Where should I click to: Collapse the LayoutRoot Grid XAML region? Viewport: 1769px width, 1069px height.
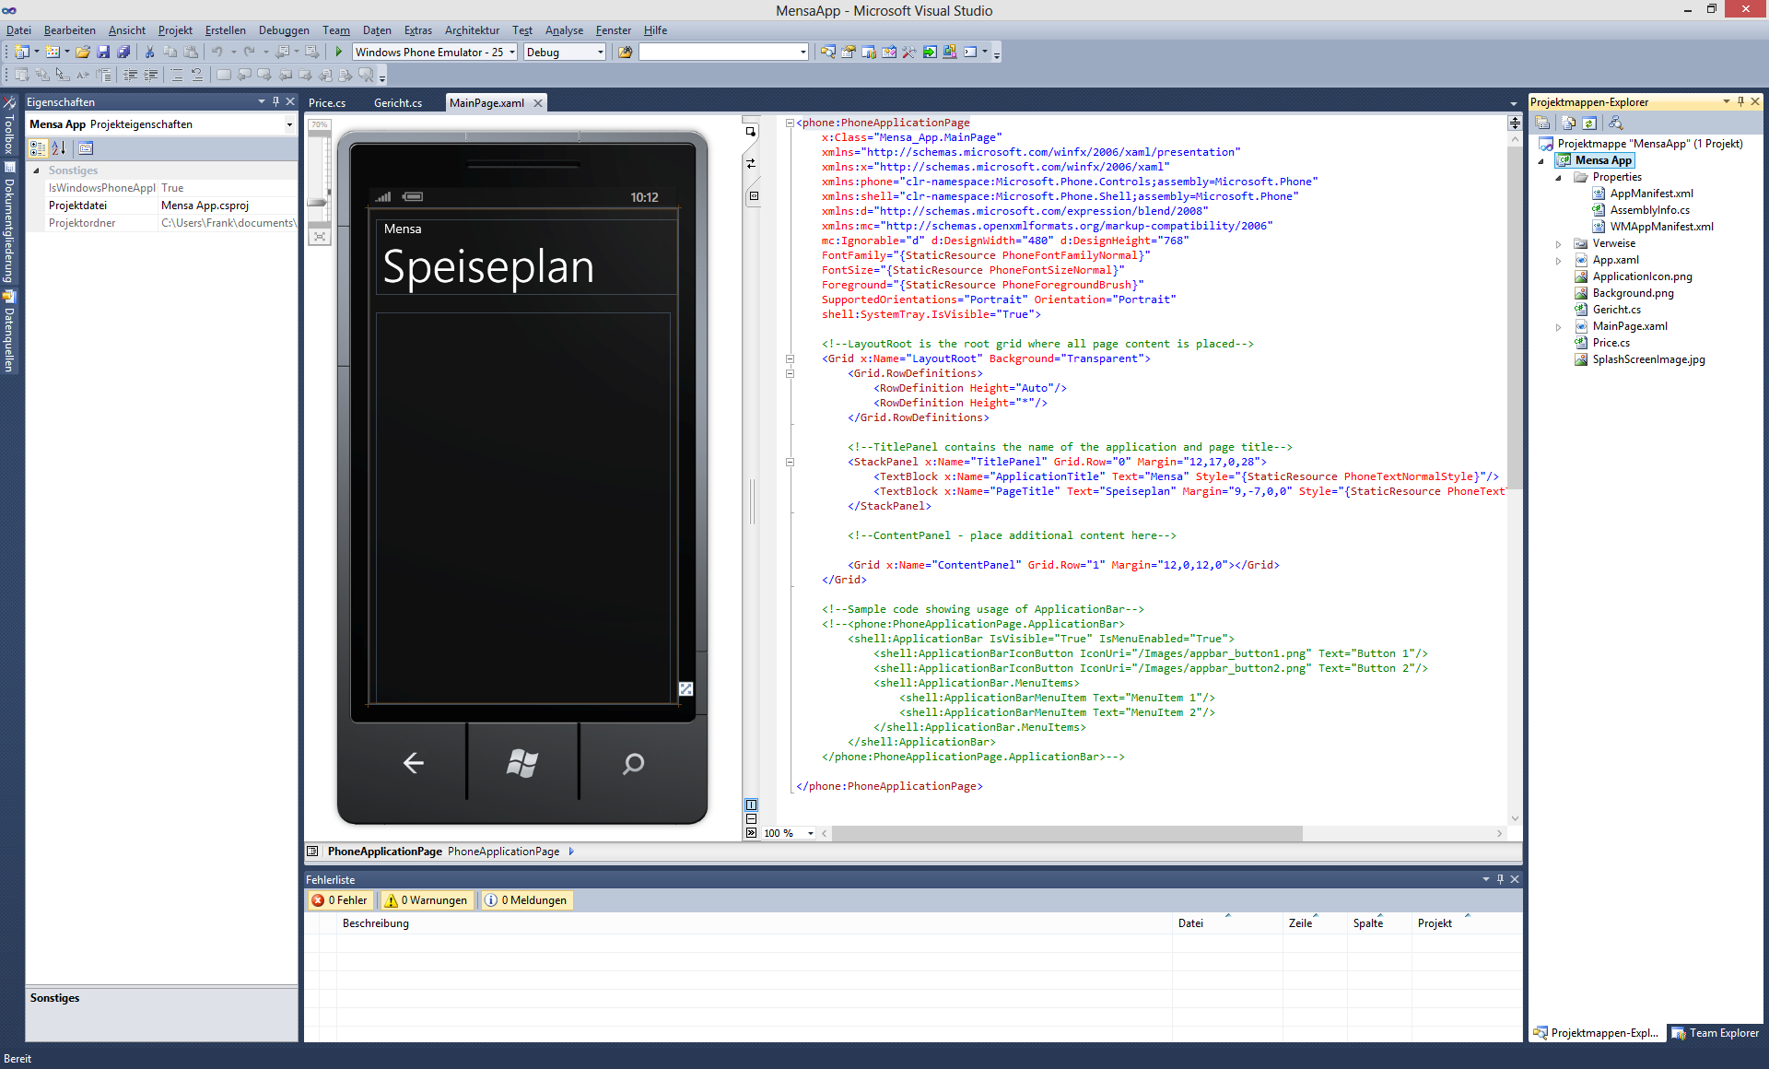(x=790, y=359)
